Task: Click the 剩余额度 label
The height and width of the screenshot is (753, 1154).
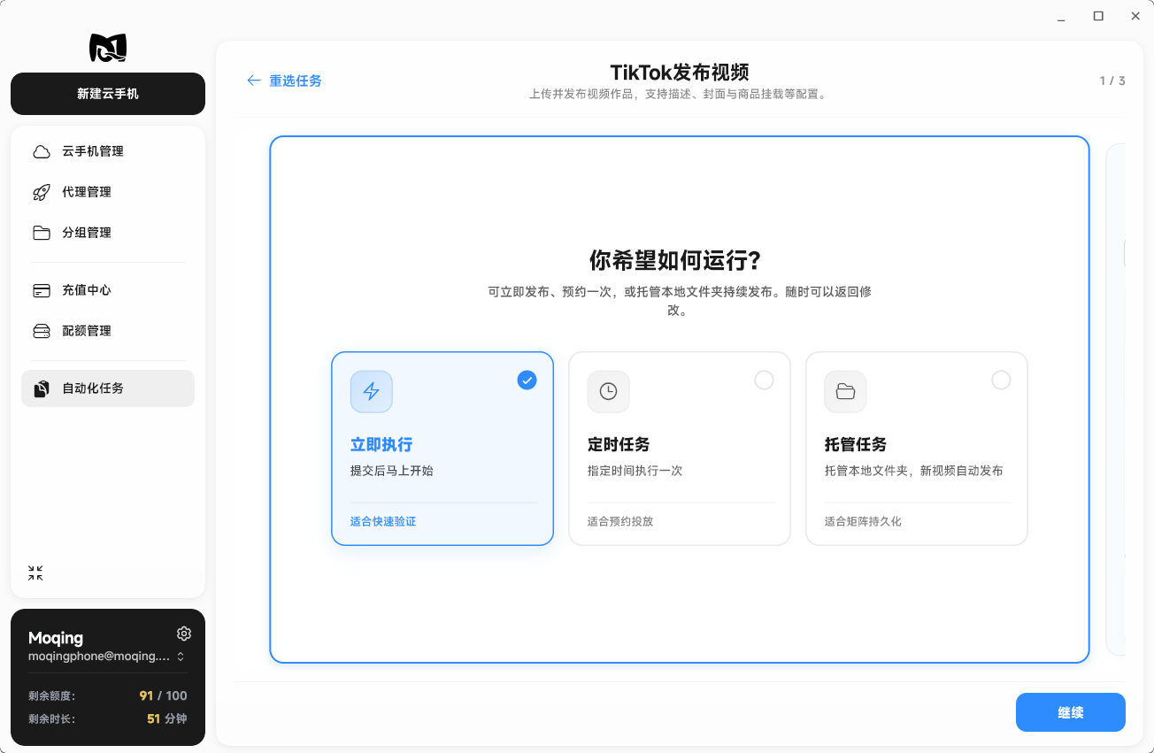Action: [x=51, y=696]
